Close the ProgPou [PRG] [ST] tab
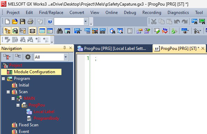Screen dimensions: 207x134 [x=203, y=49]
